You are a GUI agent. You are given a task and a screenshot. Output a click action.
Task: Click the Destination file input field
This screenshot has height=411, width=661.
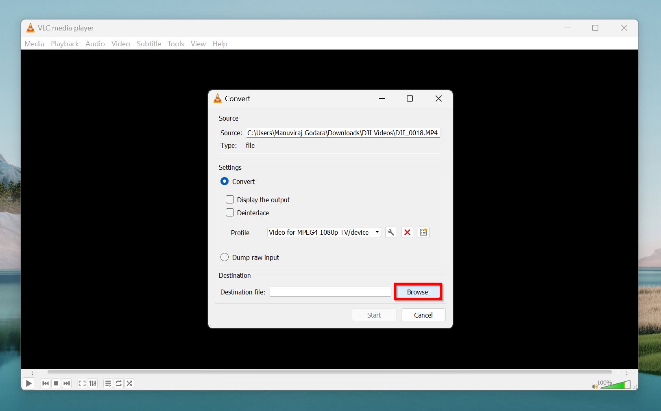point(330,292)
